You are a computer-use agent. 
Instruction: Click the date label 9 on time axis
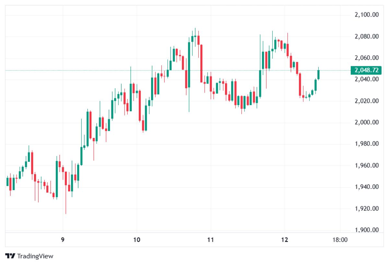click(63, 240)
